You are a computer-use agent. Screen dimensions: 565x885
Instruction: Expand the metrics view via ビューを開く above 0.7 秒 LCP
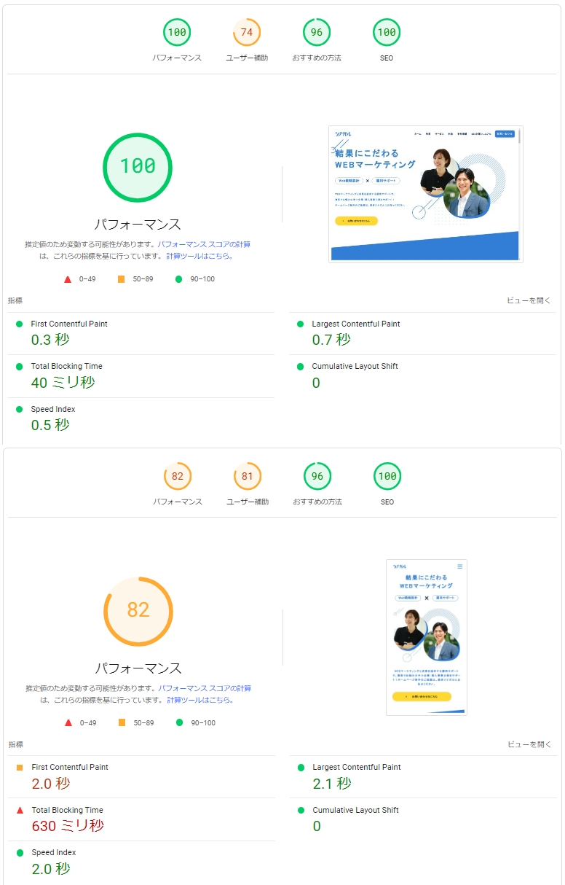click(x=529, y=300)
